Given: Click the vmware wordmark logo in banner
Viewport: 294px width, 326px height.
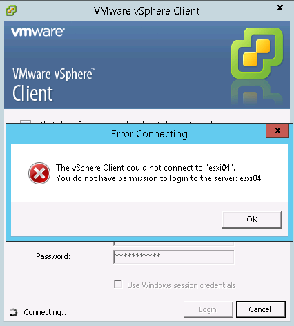Looking at the screenshot, I should [38, 32].
